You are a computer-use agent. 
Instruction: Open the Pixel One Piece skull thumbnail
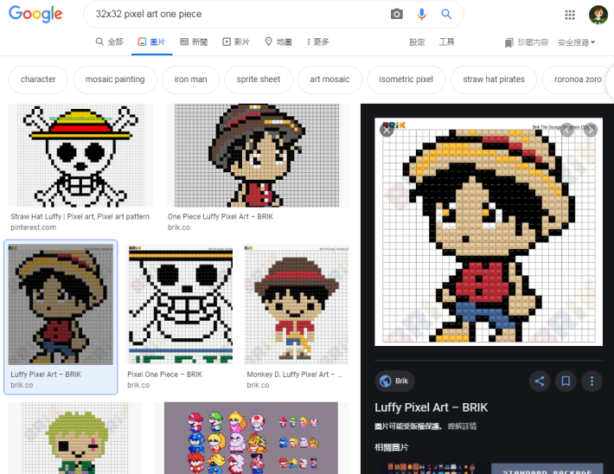pos(181,304)
